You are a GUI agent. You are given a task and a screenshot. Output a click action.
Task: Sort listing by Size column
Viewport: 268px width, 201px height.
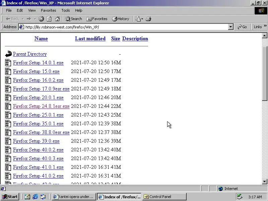click(x=116, y=39)
